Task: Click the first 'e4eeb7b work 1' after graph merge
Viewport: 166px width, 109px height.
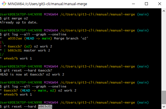Action: click(x=18, y=58)
